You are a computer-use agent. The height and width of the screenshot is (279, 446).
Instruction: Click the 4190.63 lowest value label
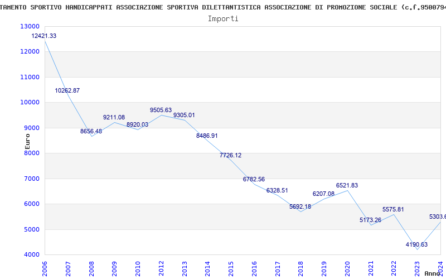[x=416, y=244]
